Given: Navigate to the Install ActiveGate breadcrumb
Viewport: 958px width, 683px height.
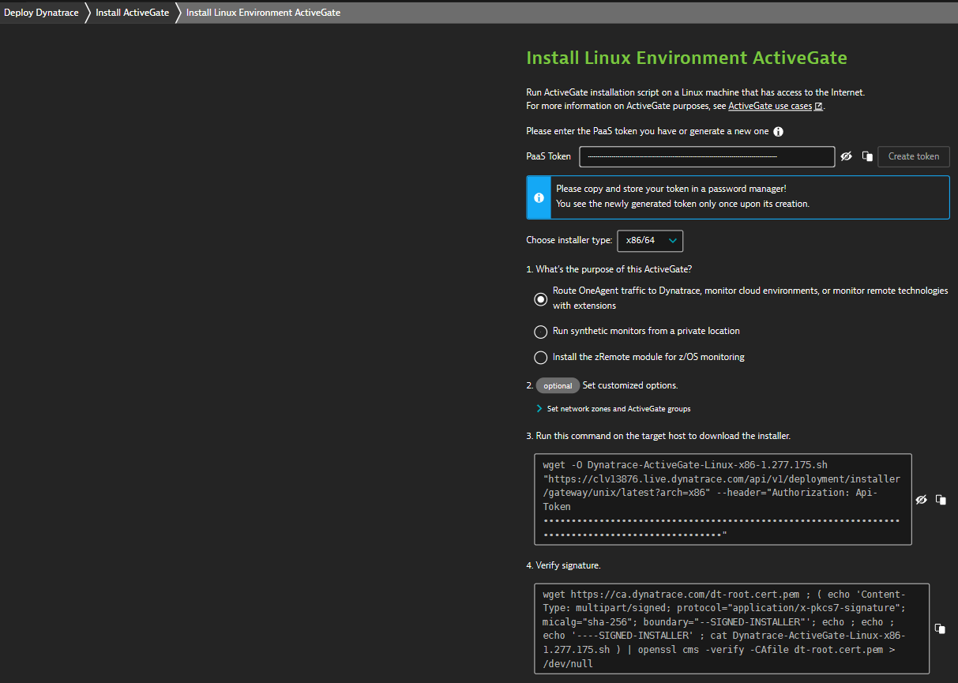Looking at the screenshot, I should pos(132,13).
